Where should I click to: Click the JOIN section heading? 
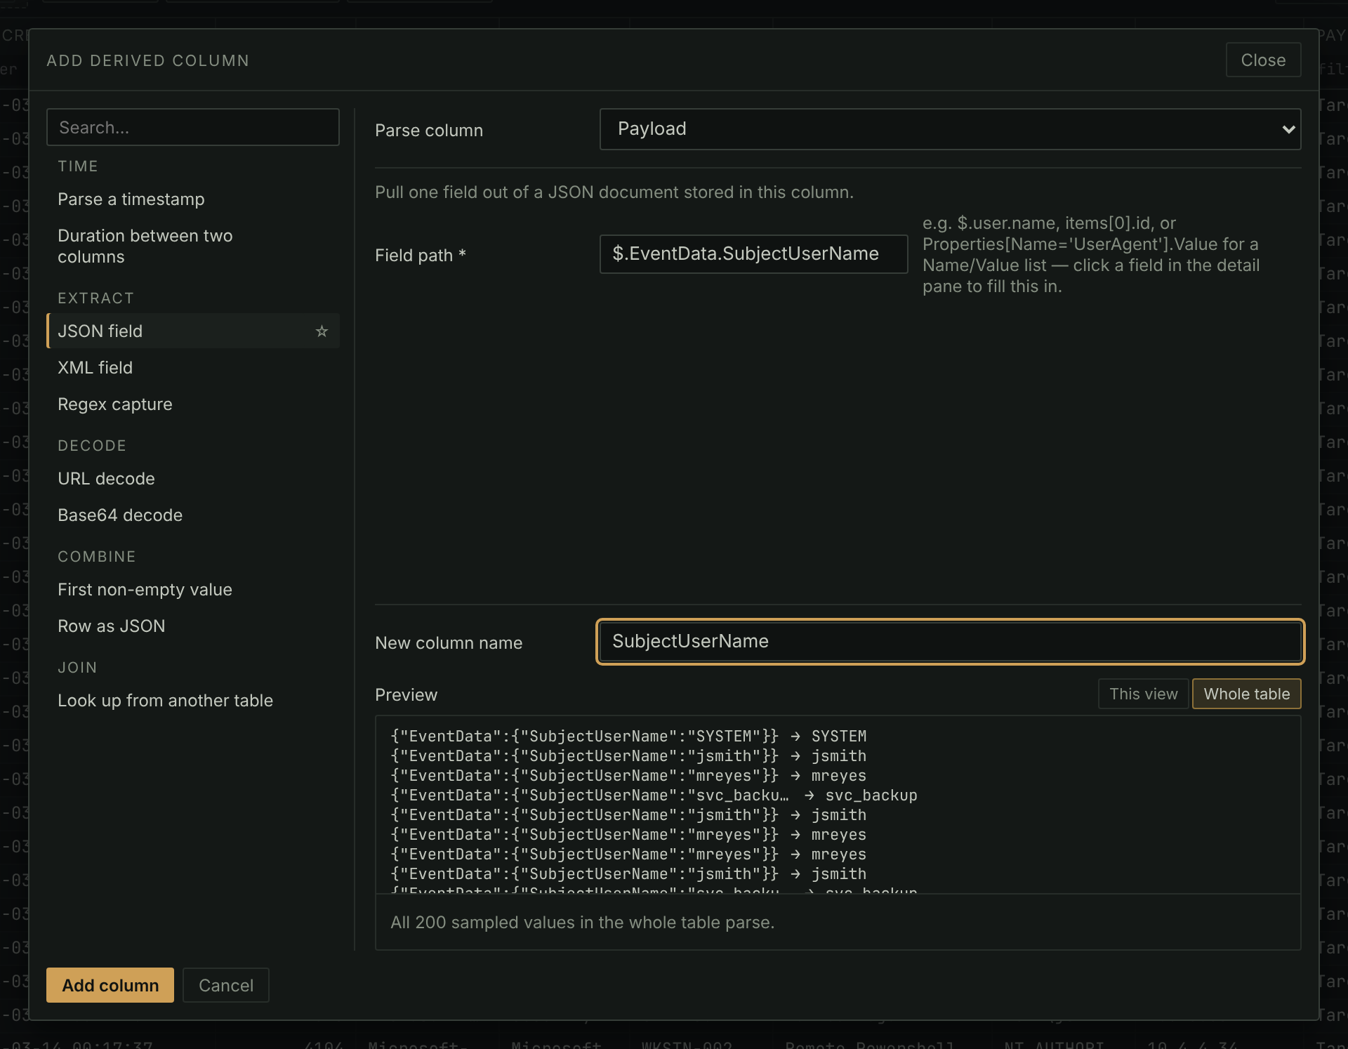point(77,668)
